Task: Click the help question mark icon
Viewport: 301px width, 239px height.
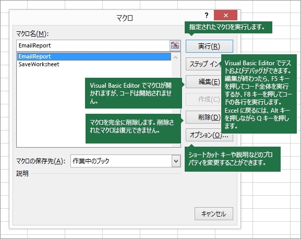Action: pos(207,15)
